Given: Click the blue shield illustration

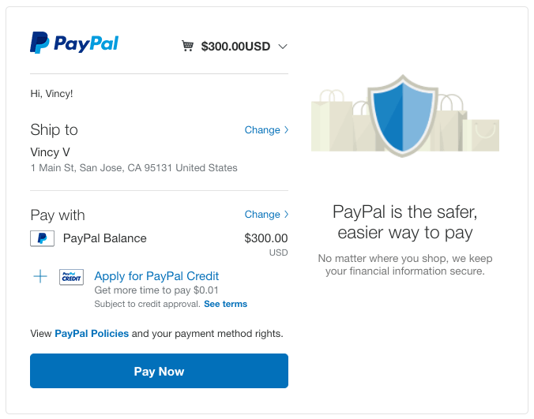Looking at the screenshot, I should click(403, 116).
